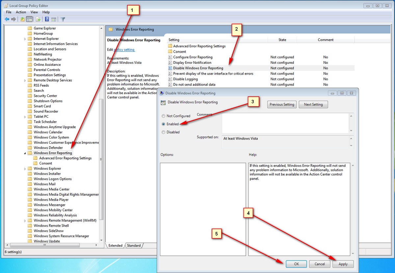This screenshot has width=395, height=273.
Task: Open the Help menu
Action: tap(46, 12)
